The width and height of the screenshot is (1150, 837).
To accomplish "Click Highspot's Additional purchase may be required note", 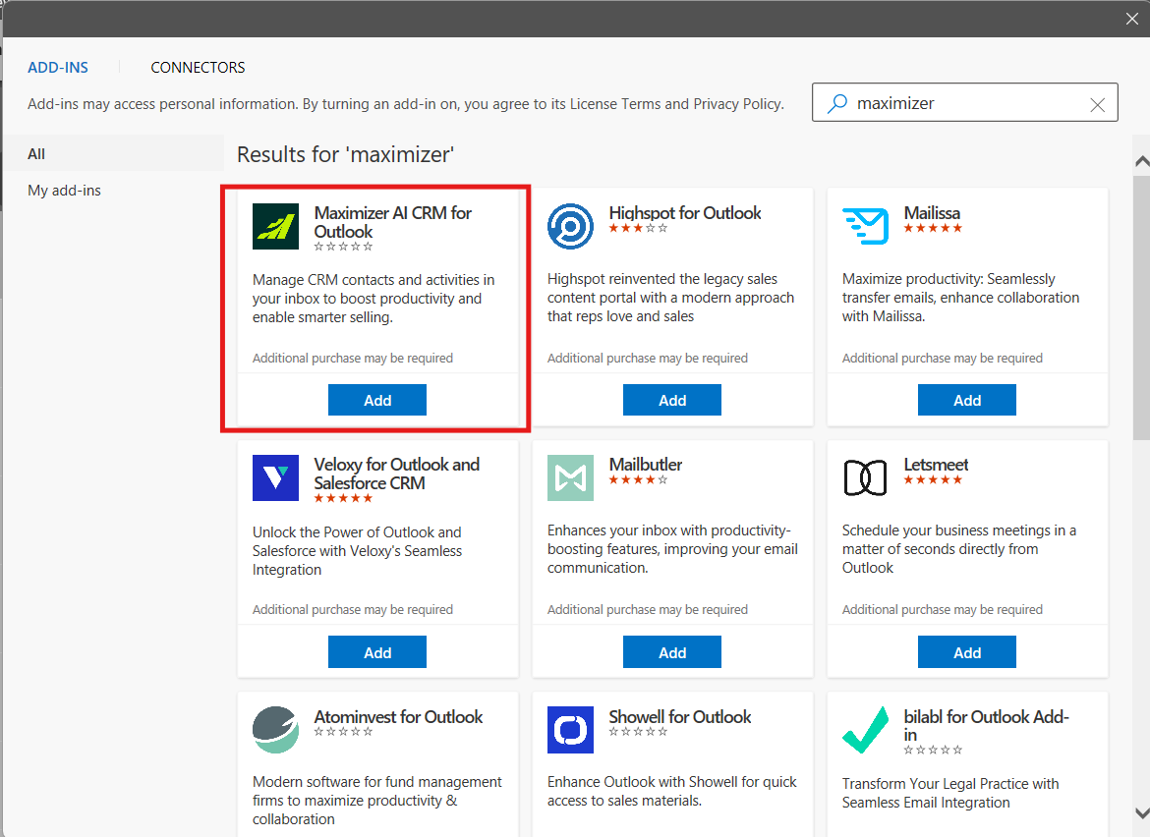I will [x=648, y=359].
